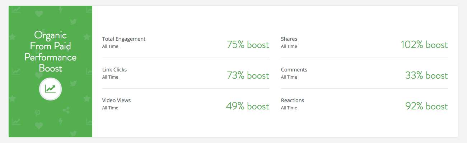Screen dimensions: 467x143
Task: Click the Organic From Paid Performance Boost title
Action: click(x=50, y=51)
